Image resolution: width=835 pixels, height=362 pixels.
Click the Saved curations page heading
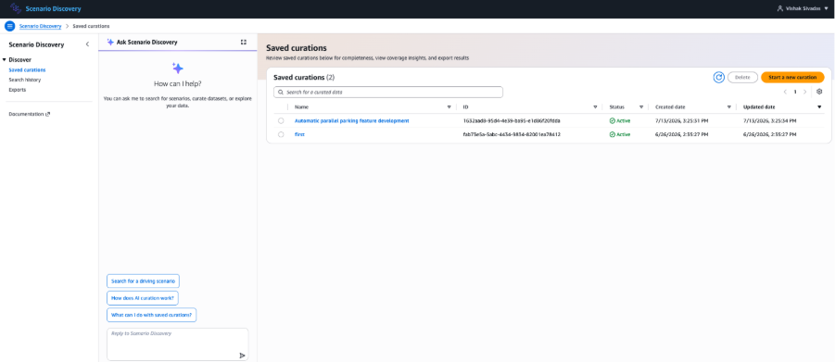(296, 48)
